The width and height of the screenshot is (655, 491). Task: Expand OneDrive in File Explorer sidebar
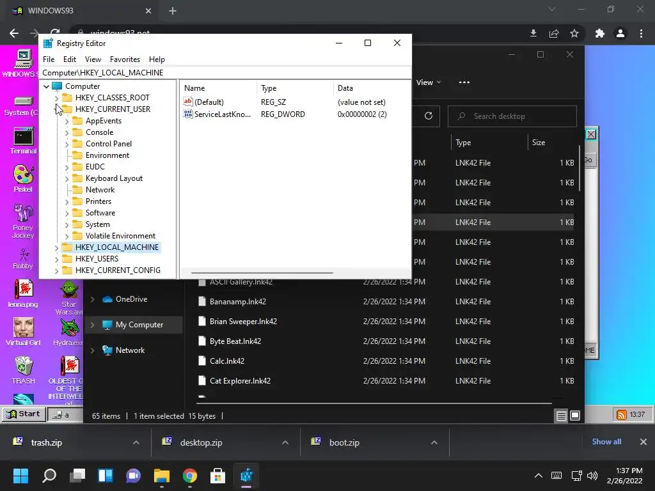pyautogui.click(x=93, y=299)
